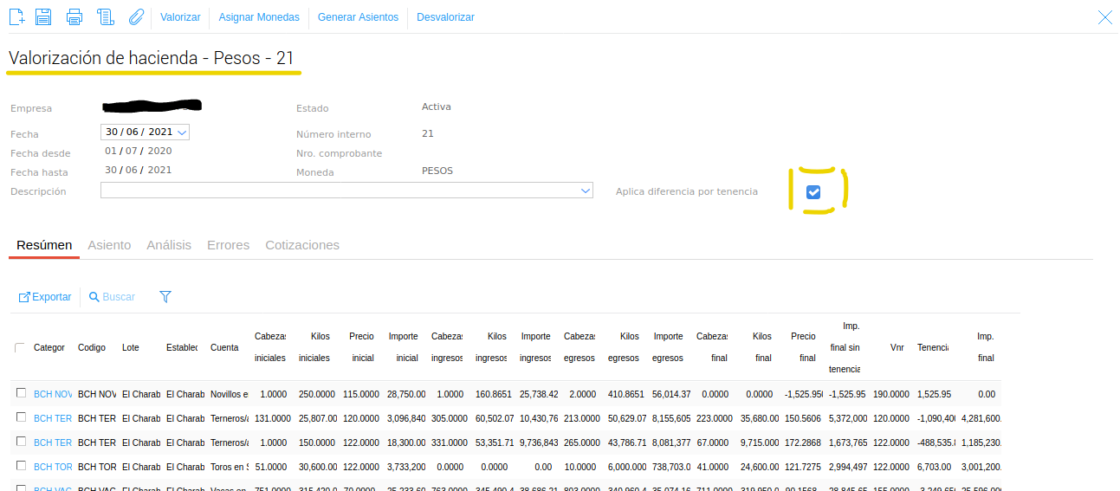
Task: Attach a file with the paperclip icon
Action: pyautogui.click(x=135, y=16)
